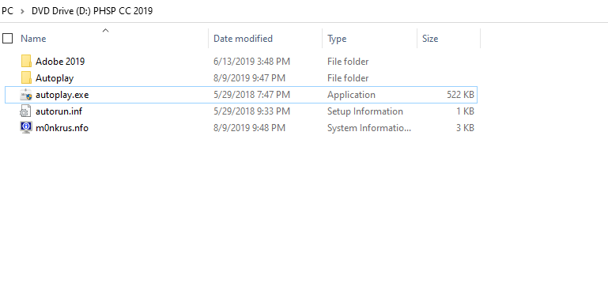Click the 522 KB size of autoplay.exe

pos(460,95)
